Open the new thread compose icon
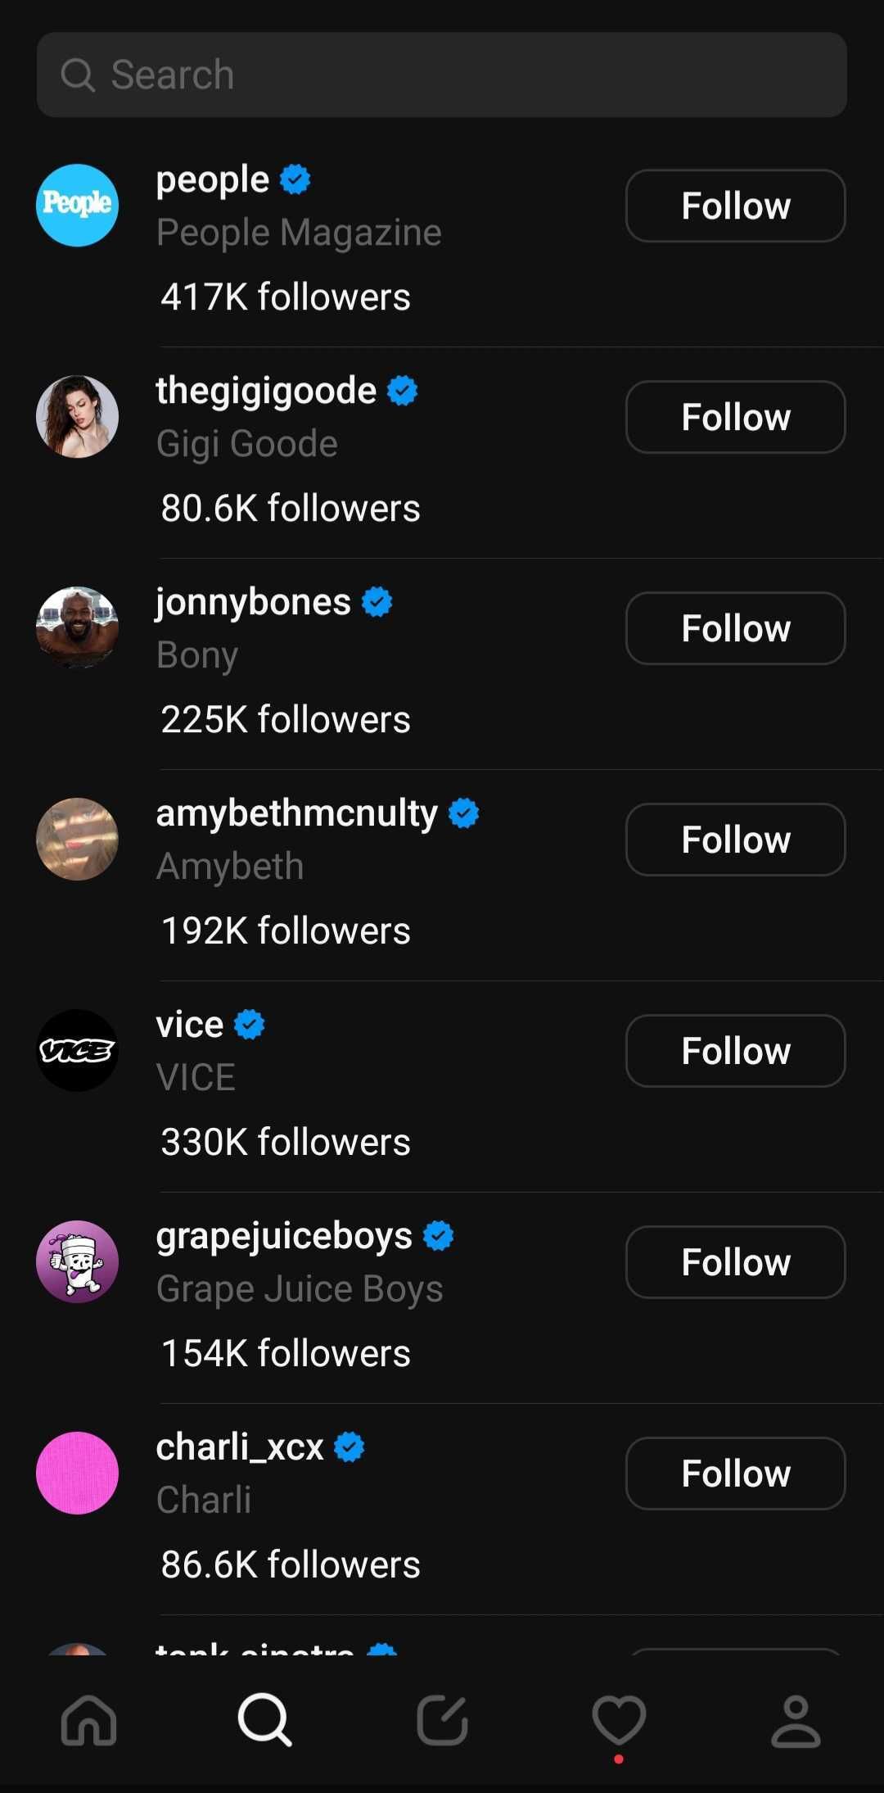This screenshot has width=884, height=1793. coord(442,1720)
